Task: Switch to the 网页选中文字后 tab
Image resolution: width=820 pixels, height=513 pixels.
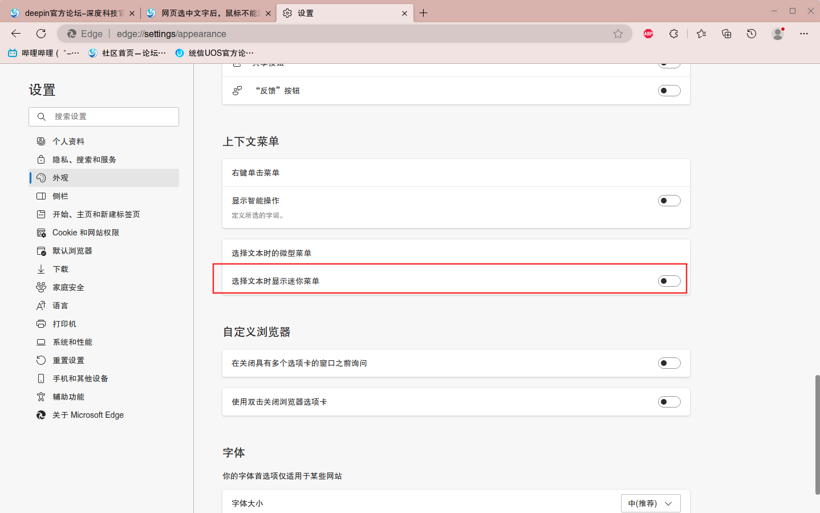Action: click(x=208, y=13)
